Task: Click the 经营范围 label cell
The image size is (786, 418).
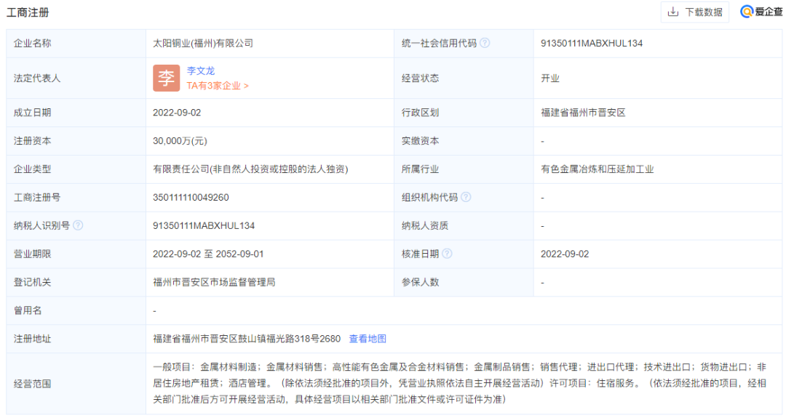Action: pyautogui.click(x=76, y=384)
